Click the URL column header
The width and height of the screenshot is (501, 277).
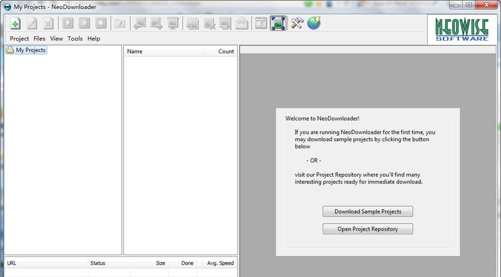tap(46, 263)
